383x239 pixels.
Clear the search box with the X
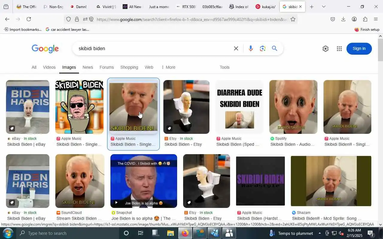tap(236, 48)
